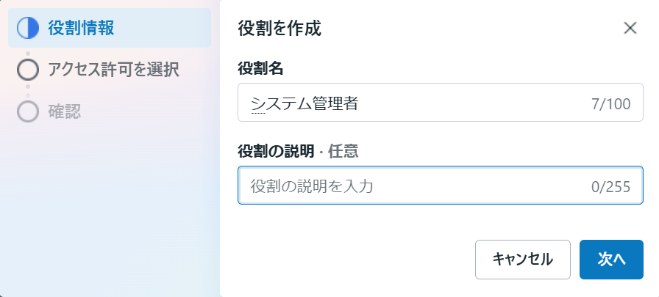Click the 任意 optional marker text
Image resolution: width=659 pixels, height=297 pixels.
click(343, 151)
